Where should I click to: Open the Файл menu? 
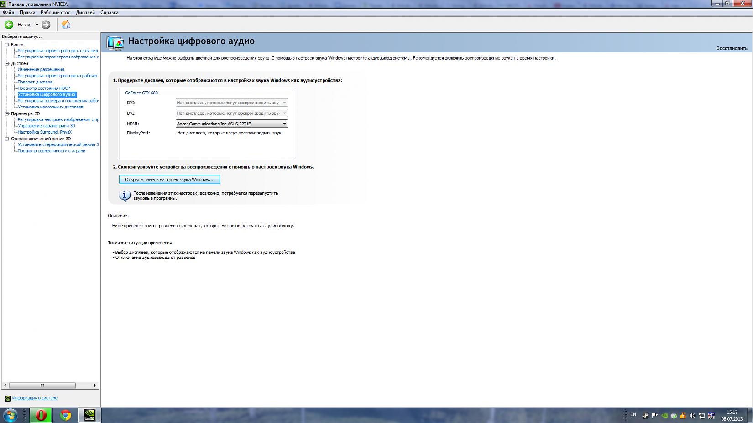point(8,12)
